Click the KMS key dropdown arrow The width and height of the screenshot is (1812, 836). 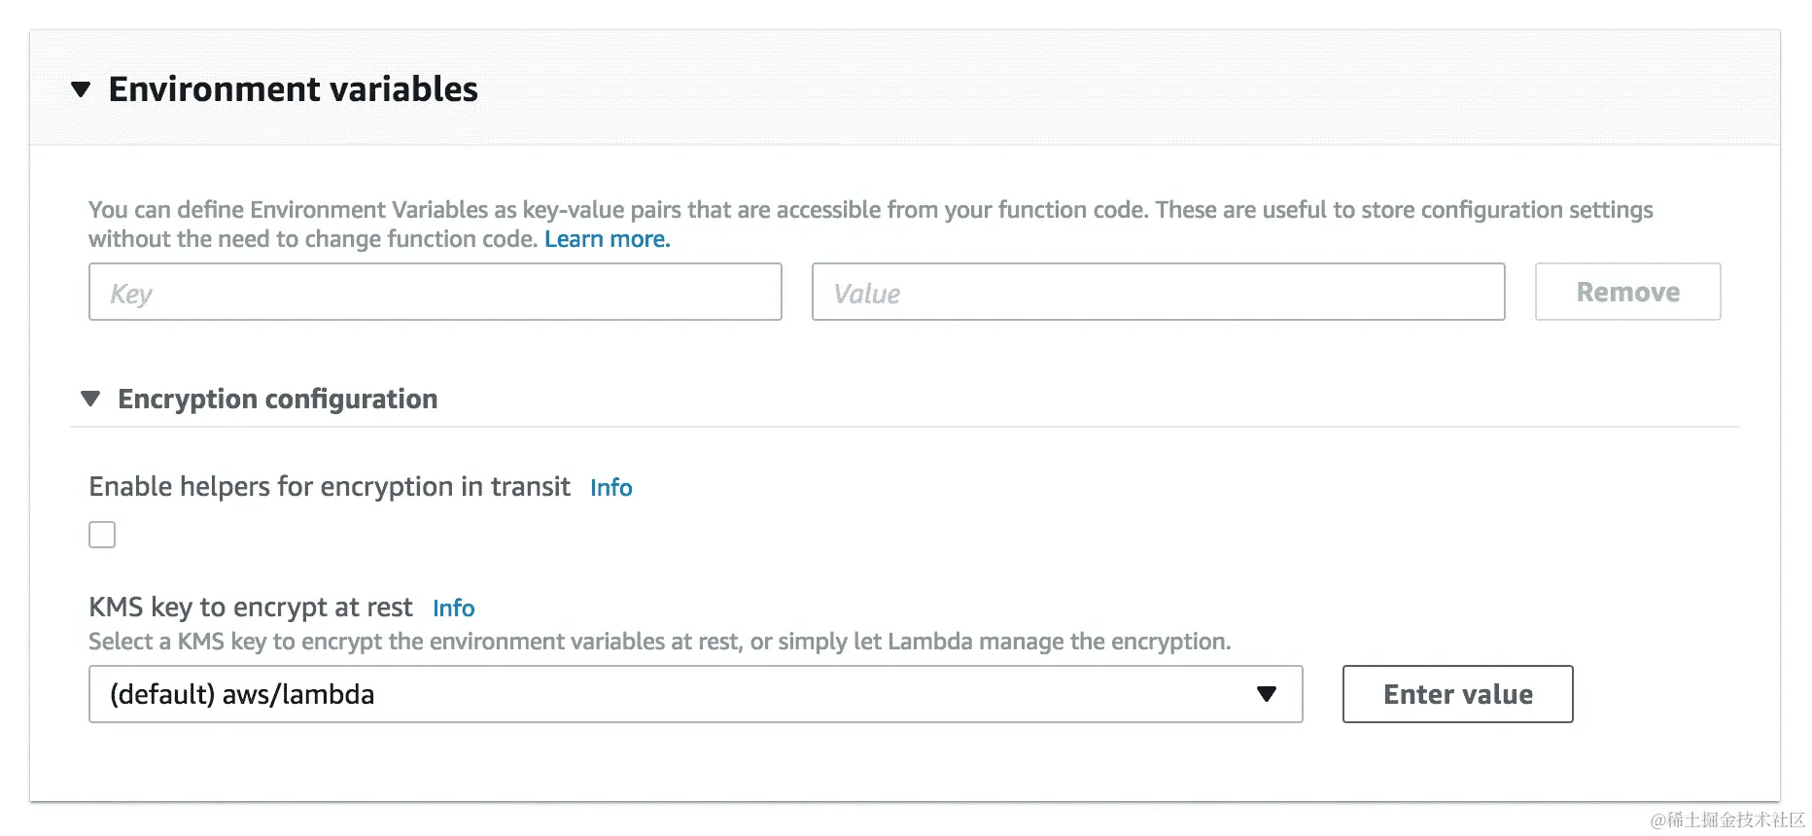(x=1266, y=694)
